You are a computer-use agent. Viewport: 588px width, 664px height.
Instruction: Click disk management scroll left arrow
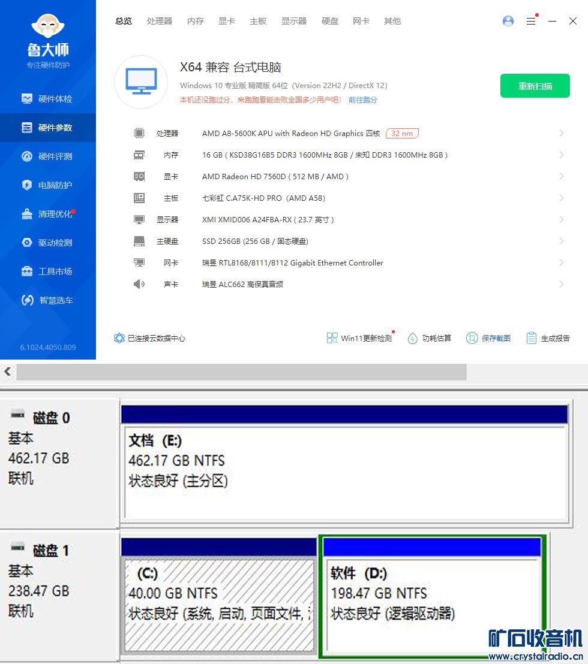tap(8, 372)
